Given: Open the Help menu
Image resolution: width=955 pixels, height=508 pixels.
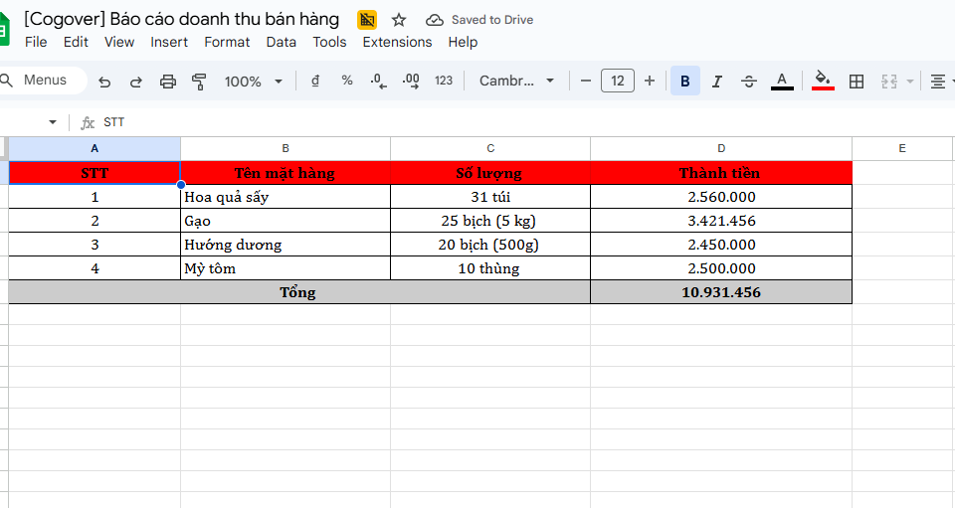Looking at the screenshot, I should coord(463,42).
